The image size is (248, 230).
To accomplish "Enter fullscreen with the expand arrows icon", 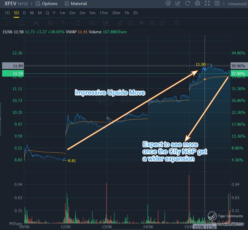I will [207, 3].
